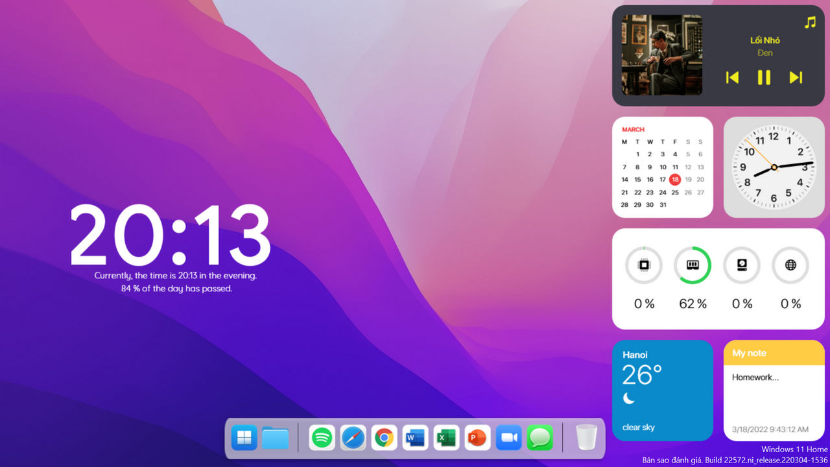Click the Homework... note text
Viewport: 830px width, 467px height.
755,377
